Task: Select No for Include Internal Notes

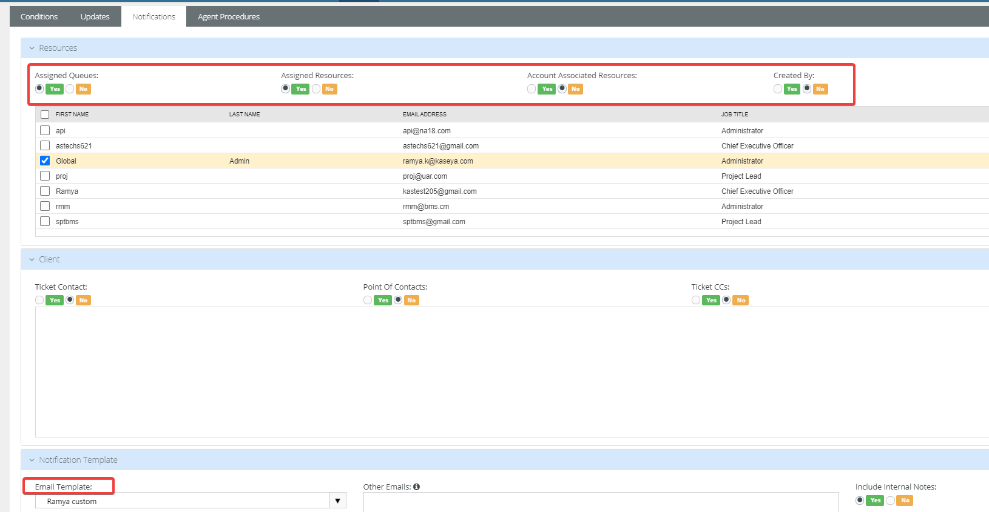Action: [x=890, y=500]
